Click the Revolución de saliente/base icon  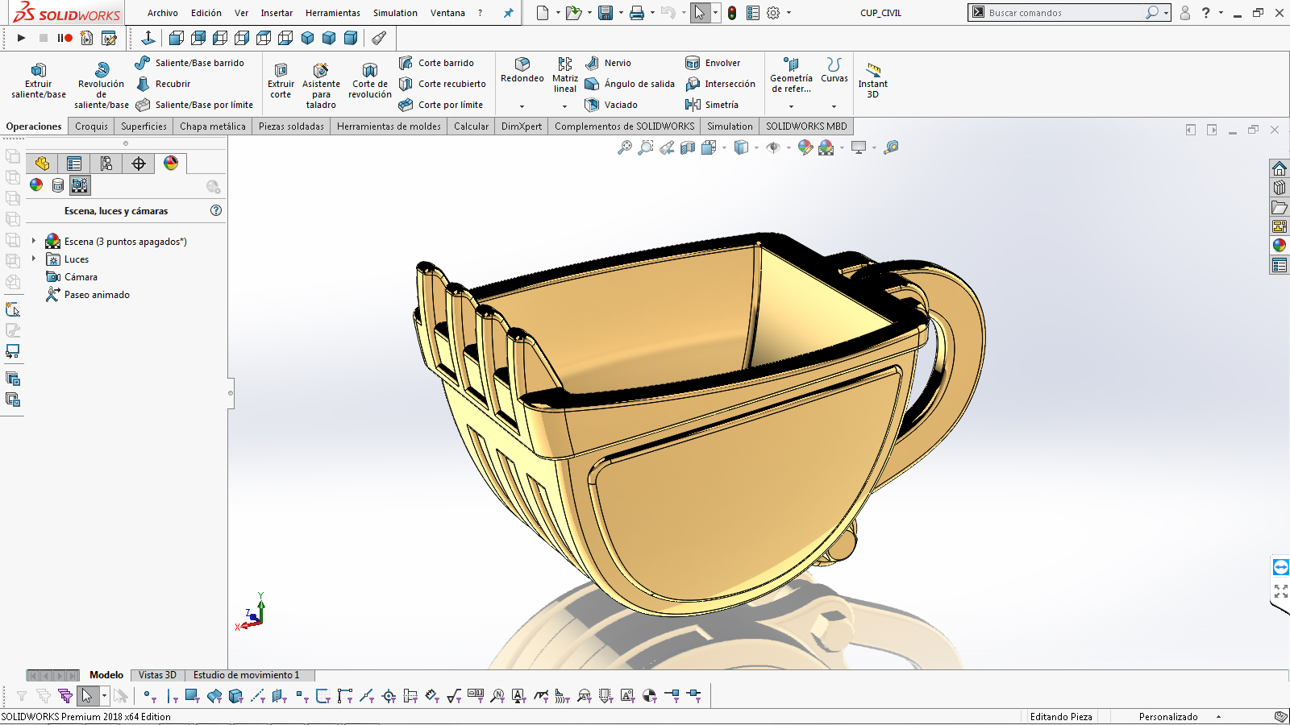102,71
